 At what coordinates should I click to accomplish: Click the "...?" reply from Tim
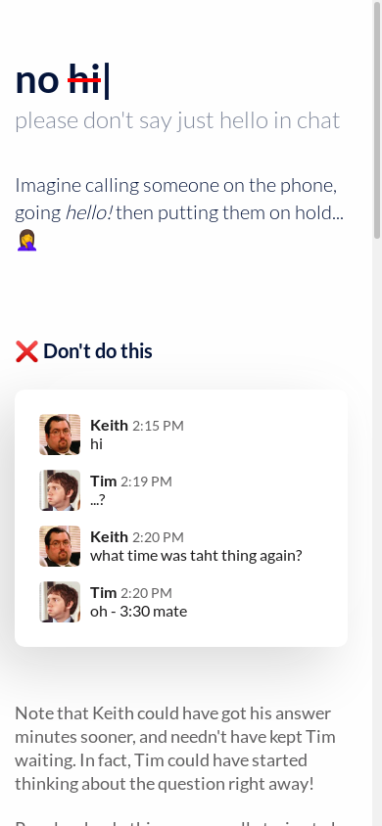(x=98, y=500)
